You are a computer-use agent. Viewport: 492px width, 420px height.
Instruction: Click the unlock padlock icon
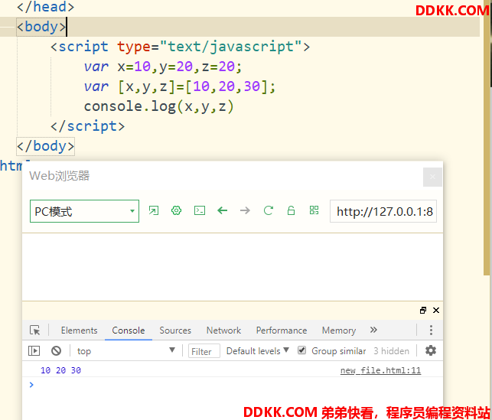coord(291,210)
